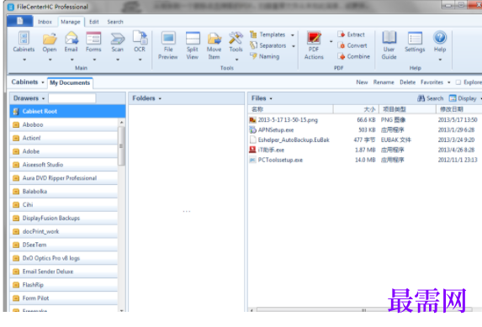Open Display options in Files panel
Screen dimensions: 482x327
pos(463,98)
